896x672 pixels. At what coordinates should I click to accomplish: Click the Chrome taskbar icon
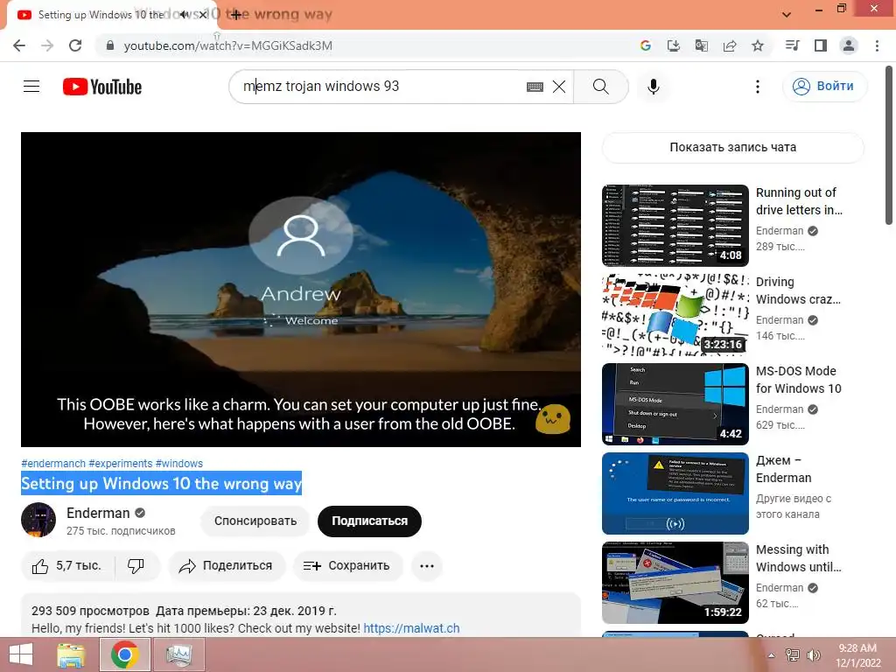125,654
